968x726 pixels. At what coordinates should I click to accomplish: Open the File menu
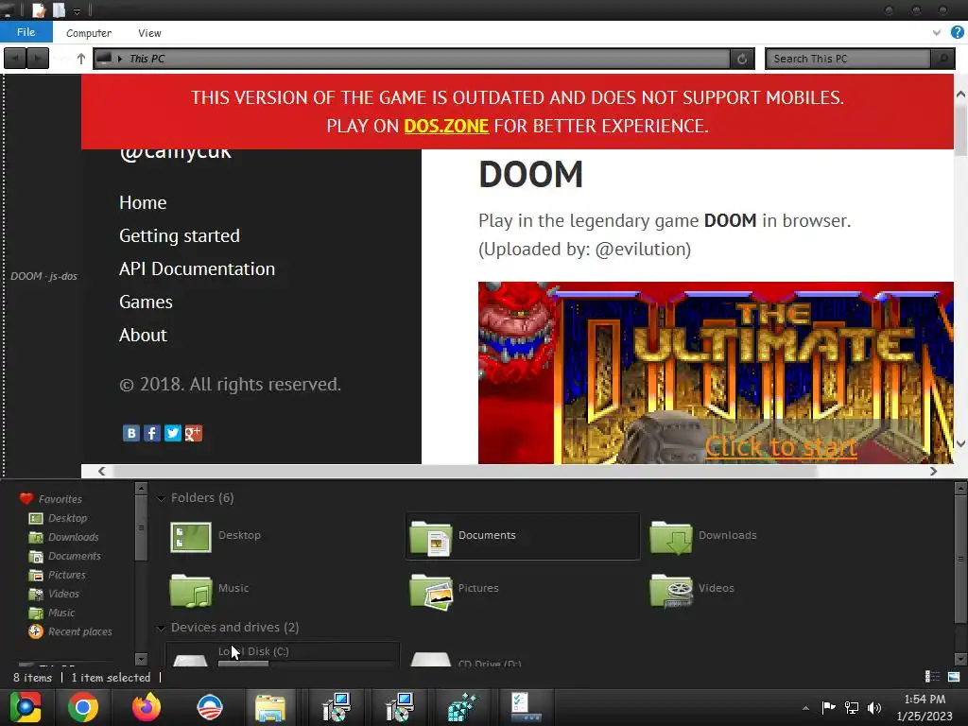click(x=26, y=32)
